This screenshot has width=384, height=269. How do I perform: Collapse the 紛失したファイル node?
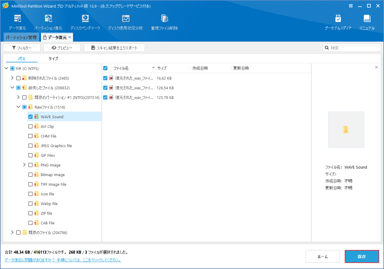12,88
